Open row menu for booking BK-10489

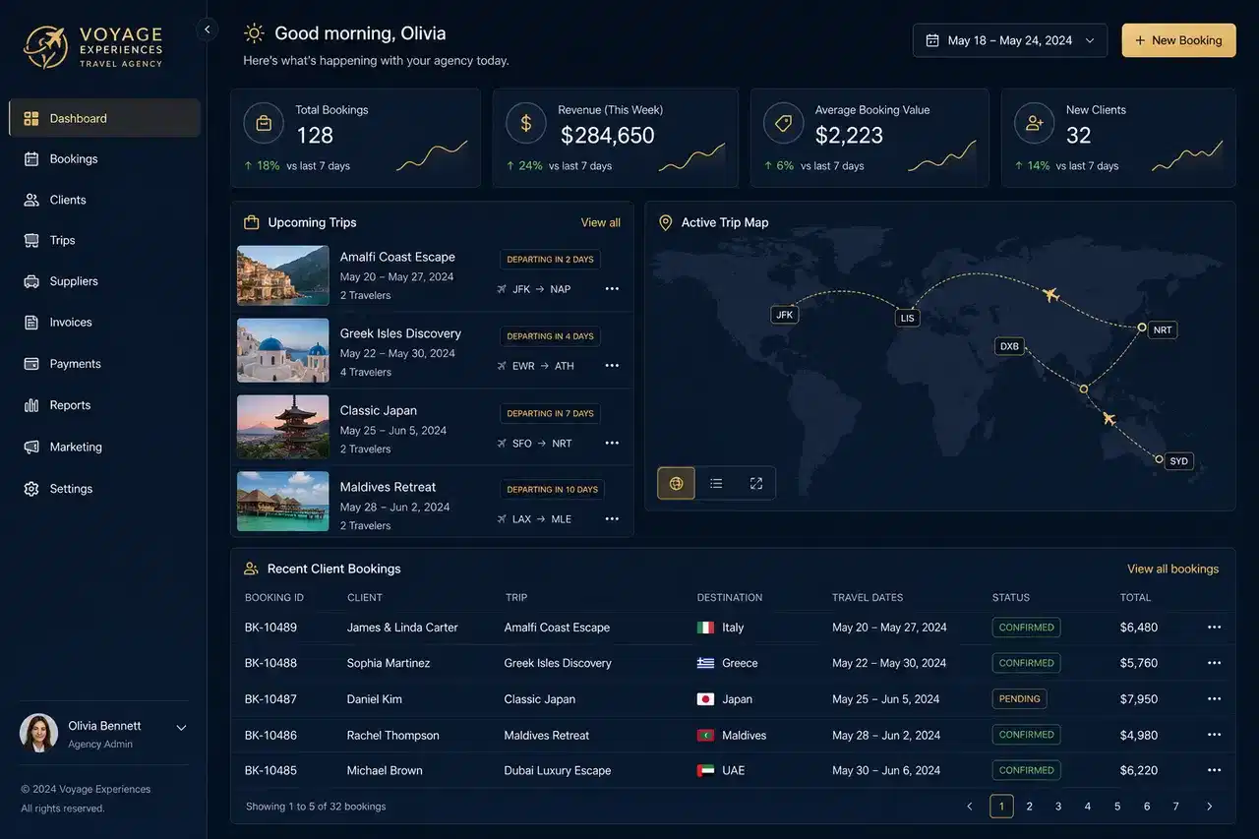[x=1214, y=628]
